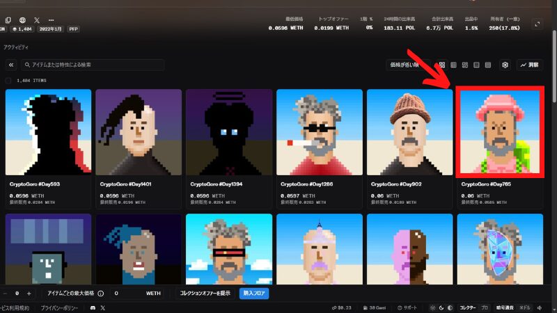Open the crystal mask face thumbnail
The height and width of the screenshot is (313, 557).
500,249
